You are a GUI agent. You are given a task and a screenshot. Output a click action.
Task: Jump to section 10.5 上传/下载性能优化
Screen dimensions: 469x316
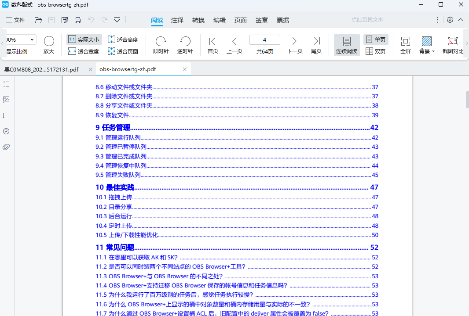pos(127,235)
